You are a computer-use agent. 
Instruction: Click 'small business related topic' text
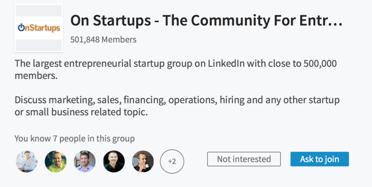pyautogui.click(x=86, y=112)
